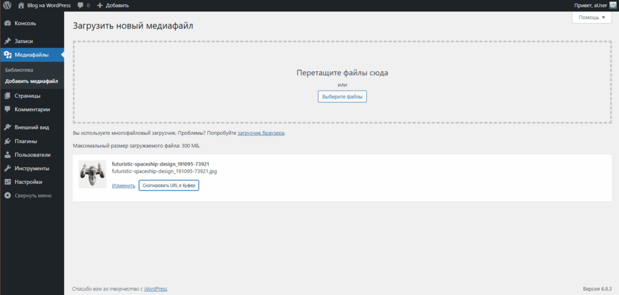Click the WordPress logo icon

pyautogui.click(x=7, y=5)
